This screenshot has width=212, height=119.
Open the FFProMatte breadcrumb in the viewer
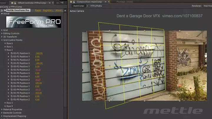(x=96, y=6)
